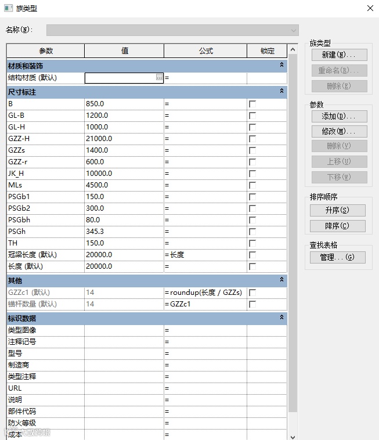Toggle lock checkbox for GL-B
This screenshot has width=379, height=440.
[252, 116]
